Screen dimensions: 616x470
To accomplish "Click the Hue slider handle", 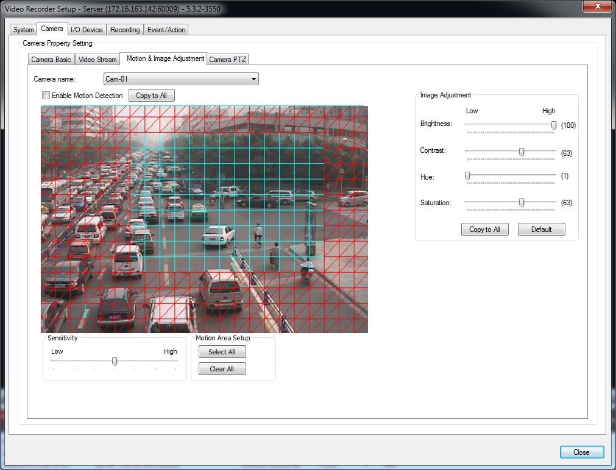I will (x=467, y=176).
